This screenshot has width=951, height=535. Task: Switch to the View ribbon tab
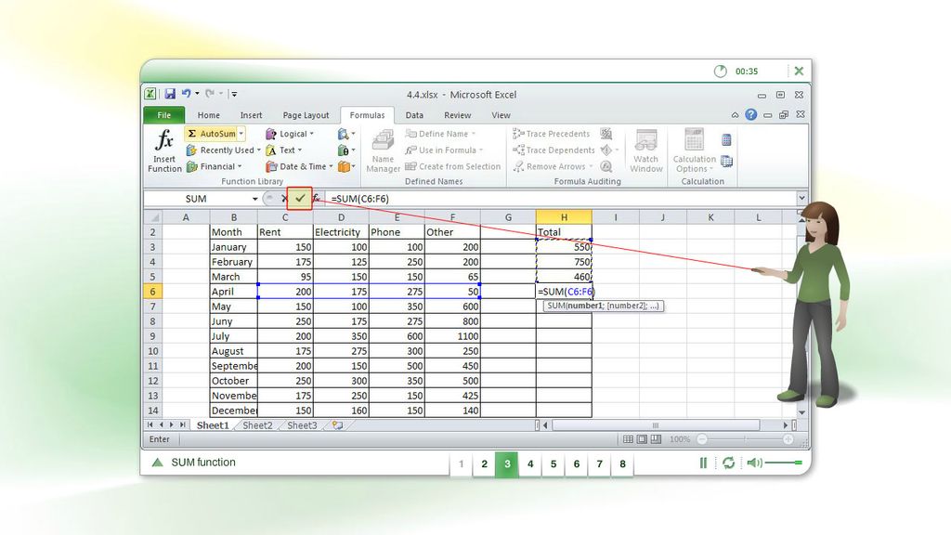tap(501, 114)
